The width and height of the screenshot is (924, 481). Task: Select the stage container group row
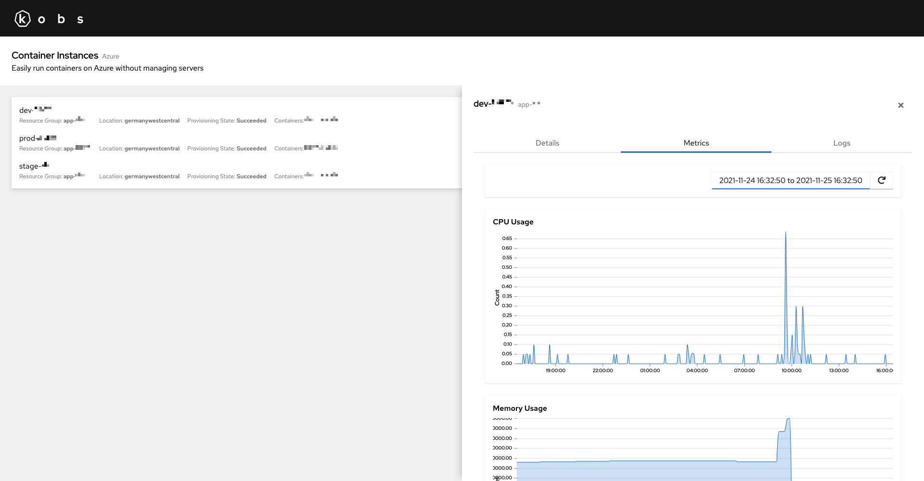click(237, 171)
